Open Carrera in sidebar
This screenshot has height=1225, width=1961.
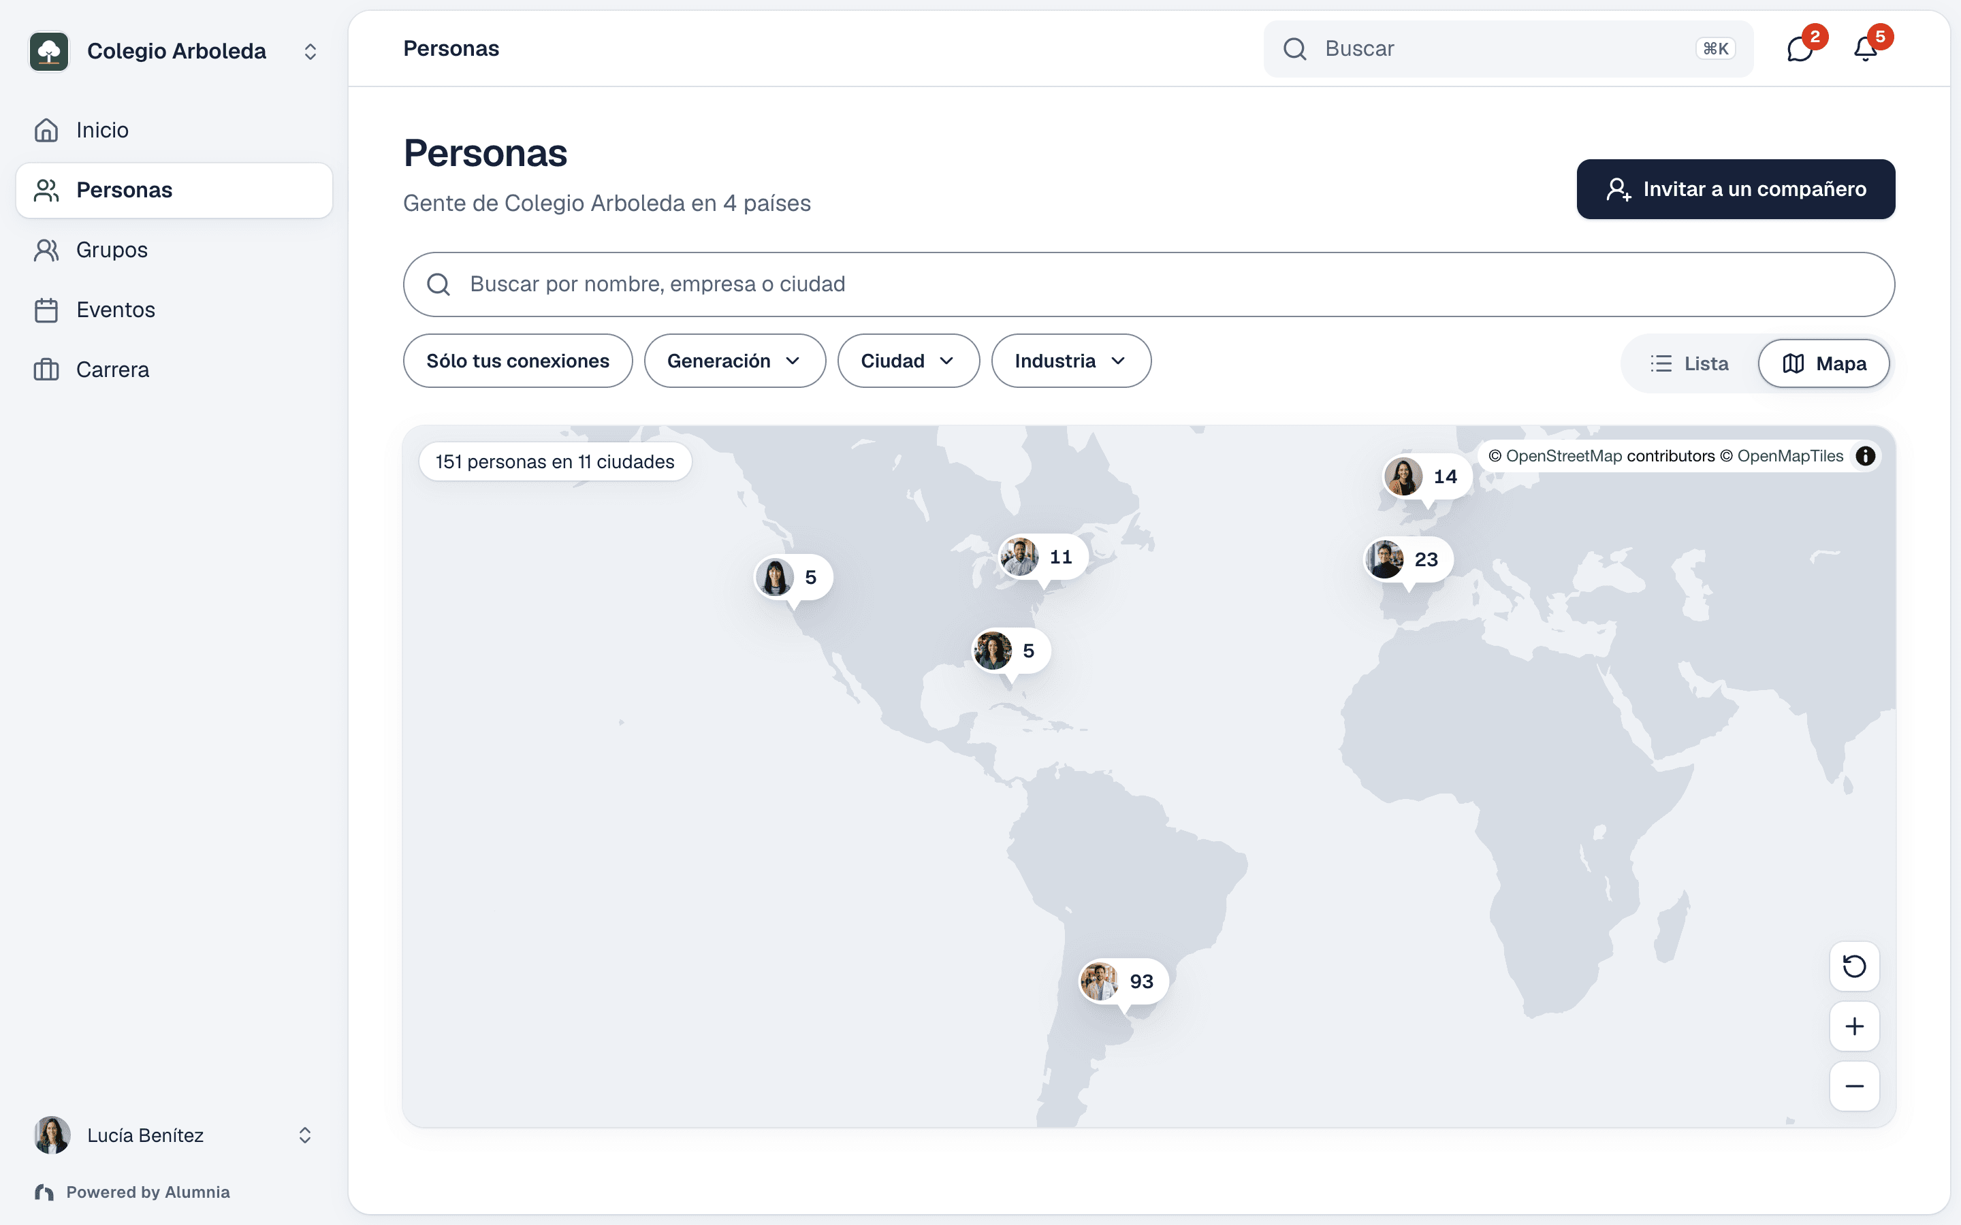174,370
